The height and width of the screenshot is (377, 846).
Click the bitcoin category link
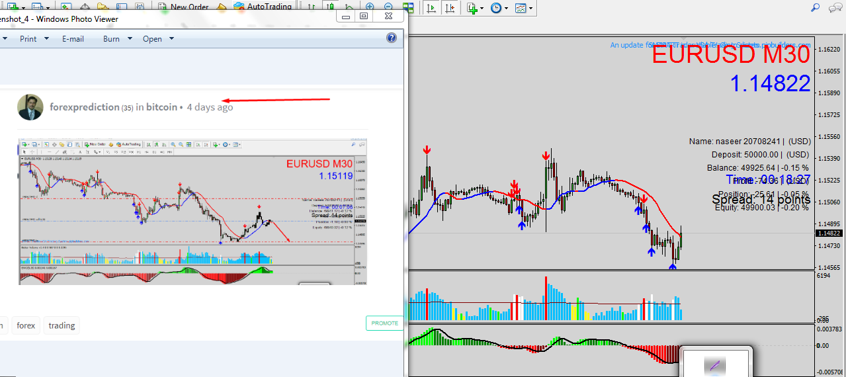click(161, 106)
